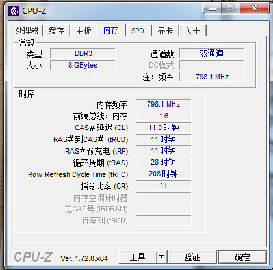Image resolution: width=273 pixels, height=270 pixels.
Task: Click the Ver. 1.72.0.x64 version text
Action: [x=84, y=258]
